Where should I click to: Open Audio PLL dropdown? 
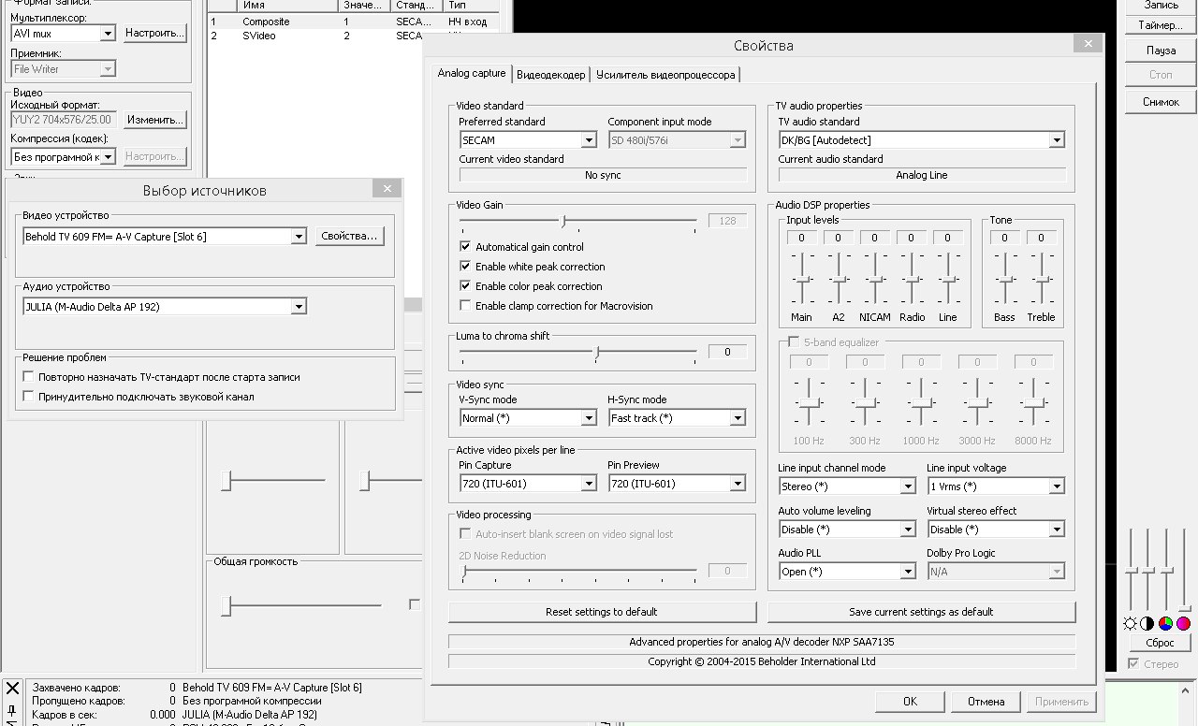pyautogui.click(x=907, y=572)
